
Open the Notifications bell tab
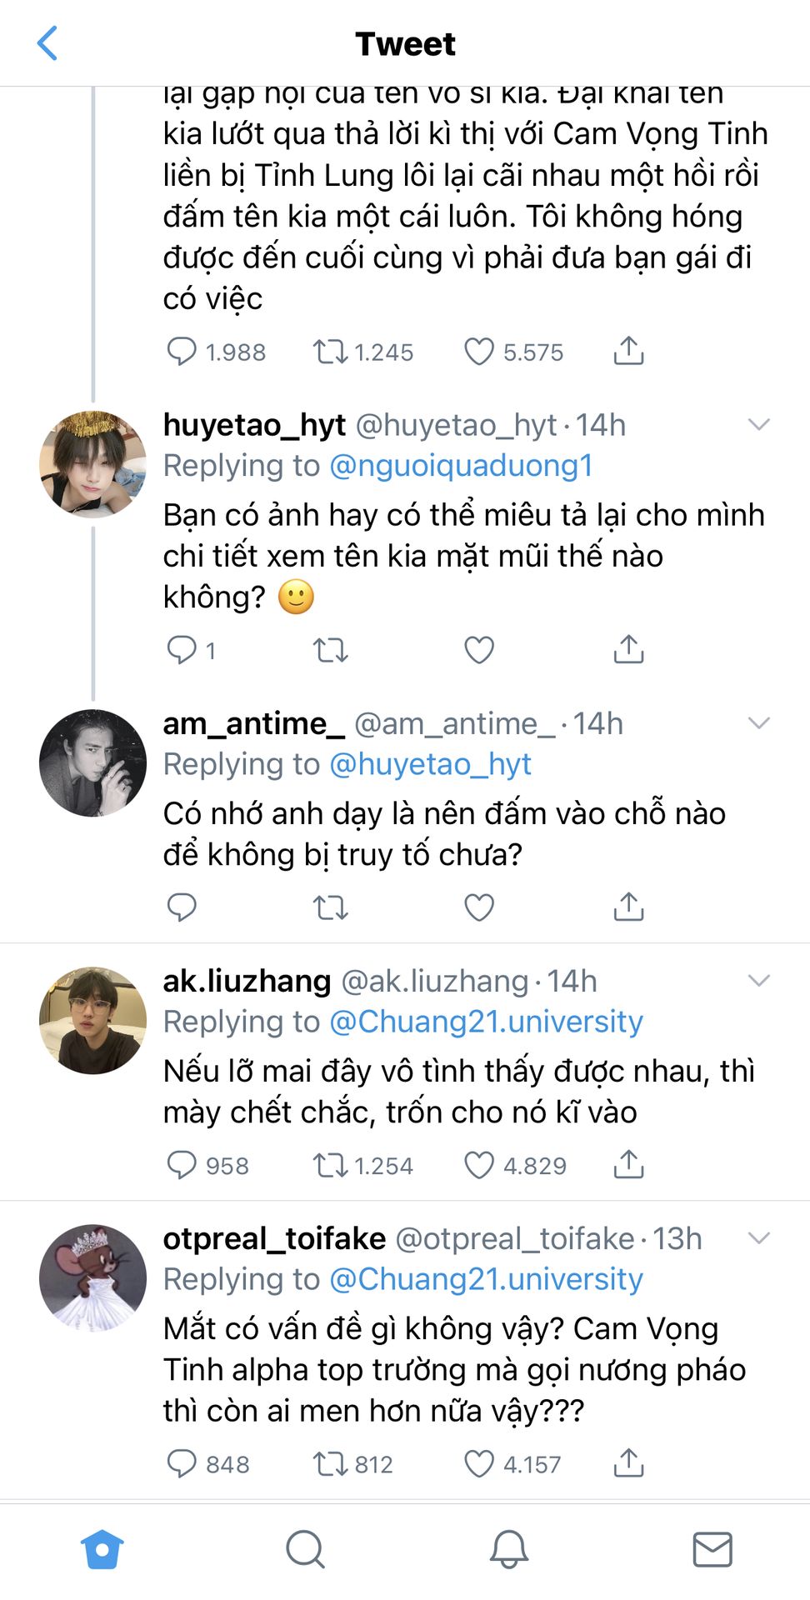coord(508,1550)
